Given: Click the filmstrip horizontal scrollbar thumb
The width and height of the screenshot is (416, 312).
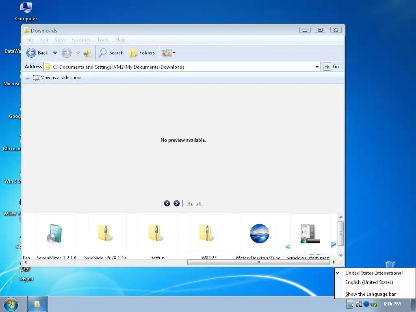Looking at the screenshot, I should coord(258,262).
